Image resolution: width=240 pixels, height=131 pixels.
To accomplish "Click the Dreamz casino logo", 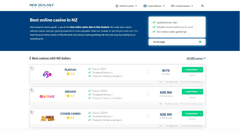I will tap(47, 96).
